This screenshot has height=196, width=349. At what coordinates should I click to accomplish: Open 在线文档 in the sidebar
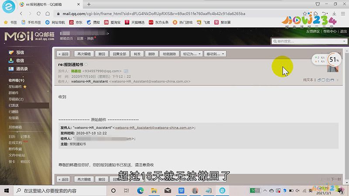[x=15, y=143]
